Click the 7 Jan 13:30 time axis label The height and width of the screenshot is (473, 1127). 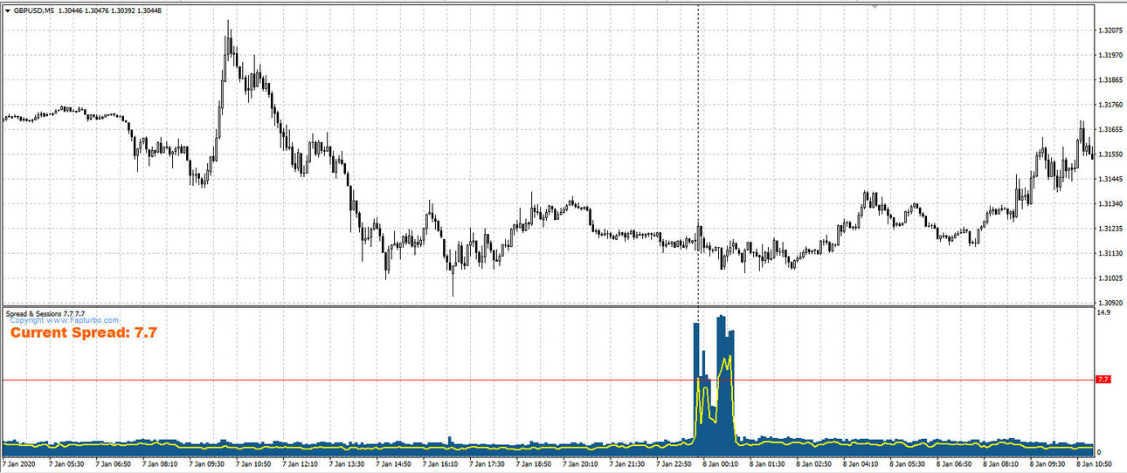pyautogui.click(x=347, y=465)
